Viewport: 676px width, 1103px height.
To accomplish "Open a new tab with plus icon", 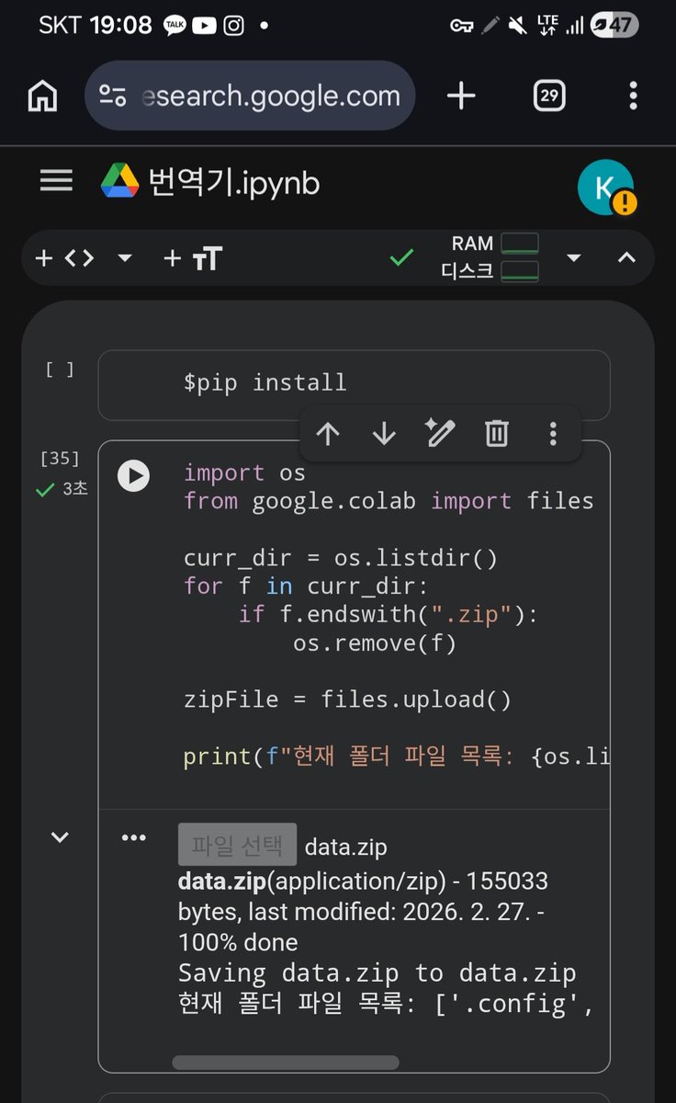I will (461, 96).
